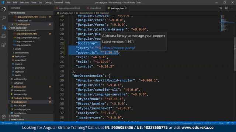The height and width of the screenshot is (132, 236).
Task: Open index.html in Open Editors list
Action: pos(22,21)
